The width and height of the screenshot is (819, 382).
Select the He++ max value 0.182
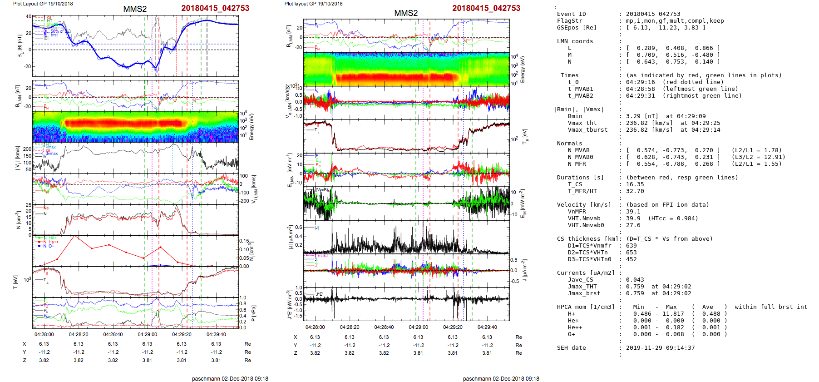pyautogui.click(x=675, y=327)
